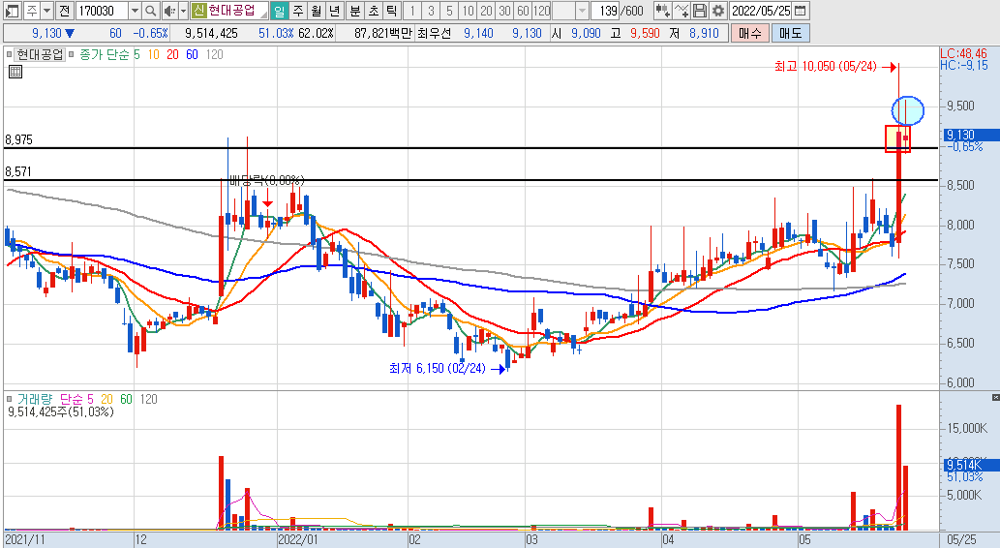The image size is (1000, 548).
Task: Click the blue 60-day average legend
Action: click(192, 55)
